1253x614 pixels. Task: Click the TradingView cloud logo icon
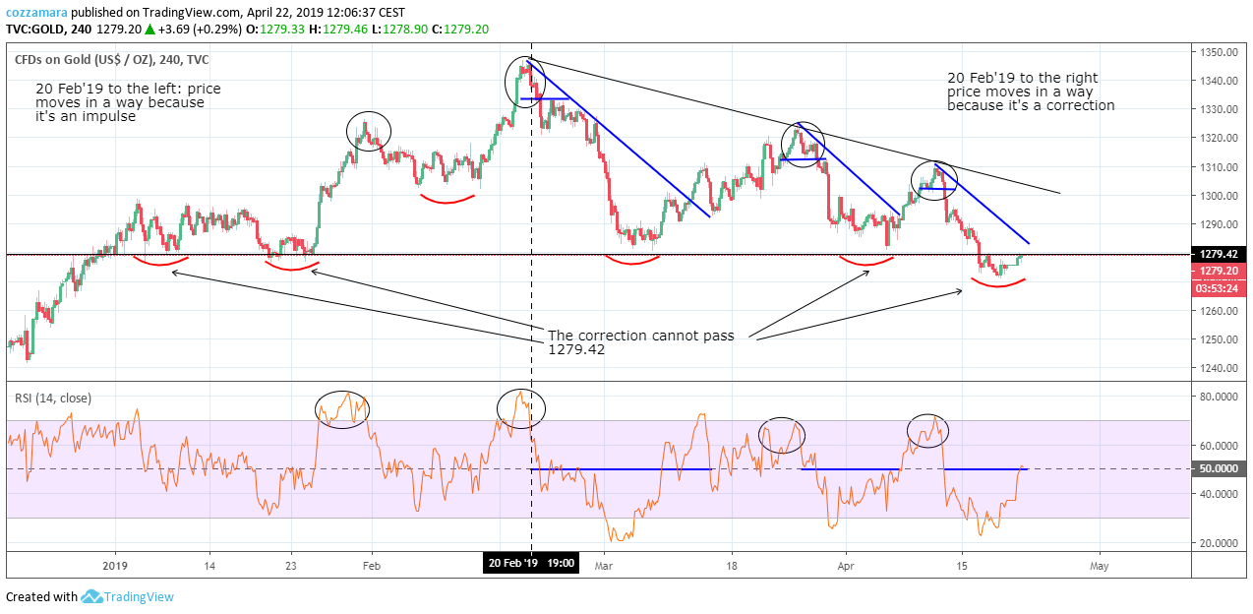92,596
